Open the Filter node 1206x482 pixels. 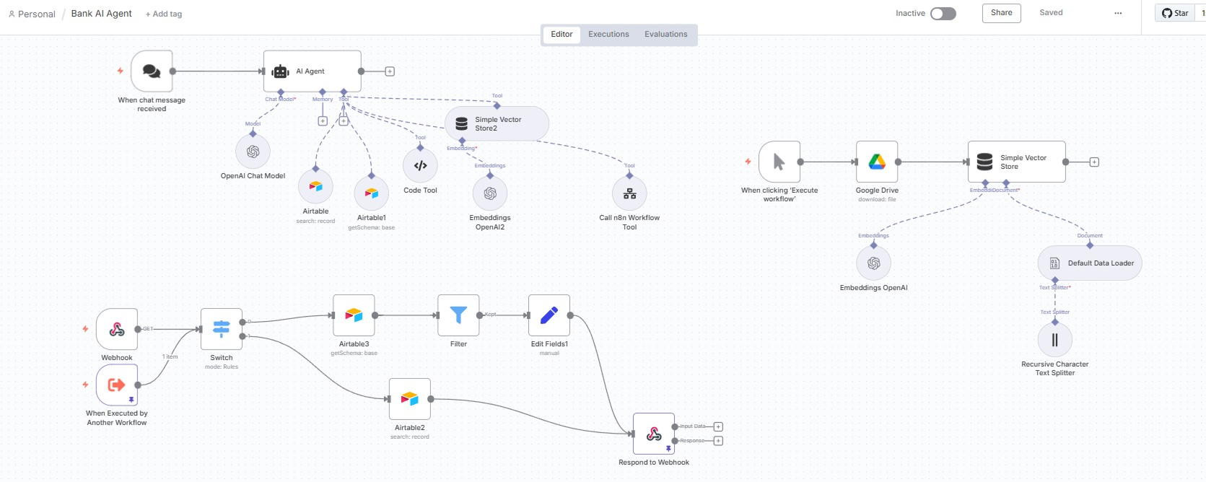point(458,315)
